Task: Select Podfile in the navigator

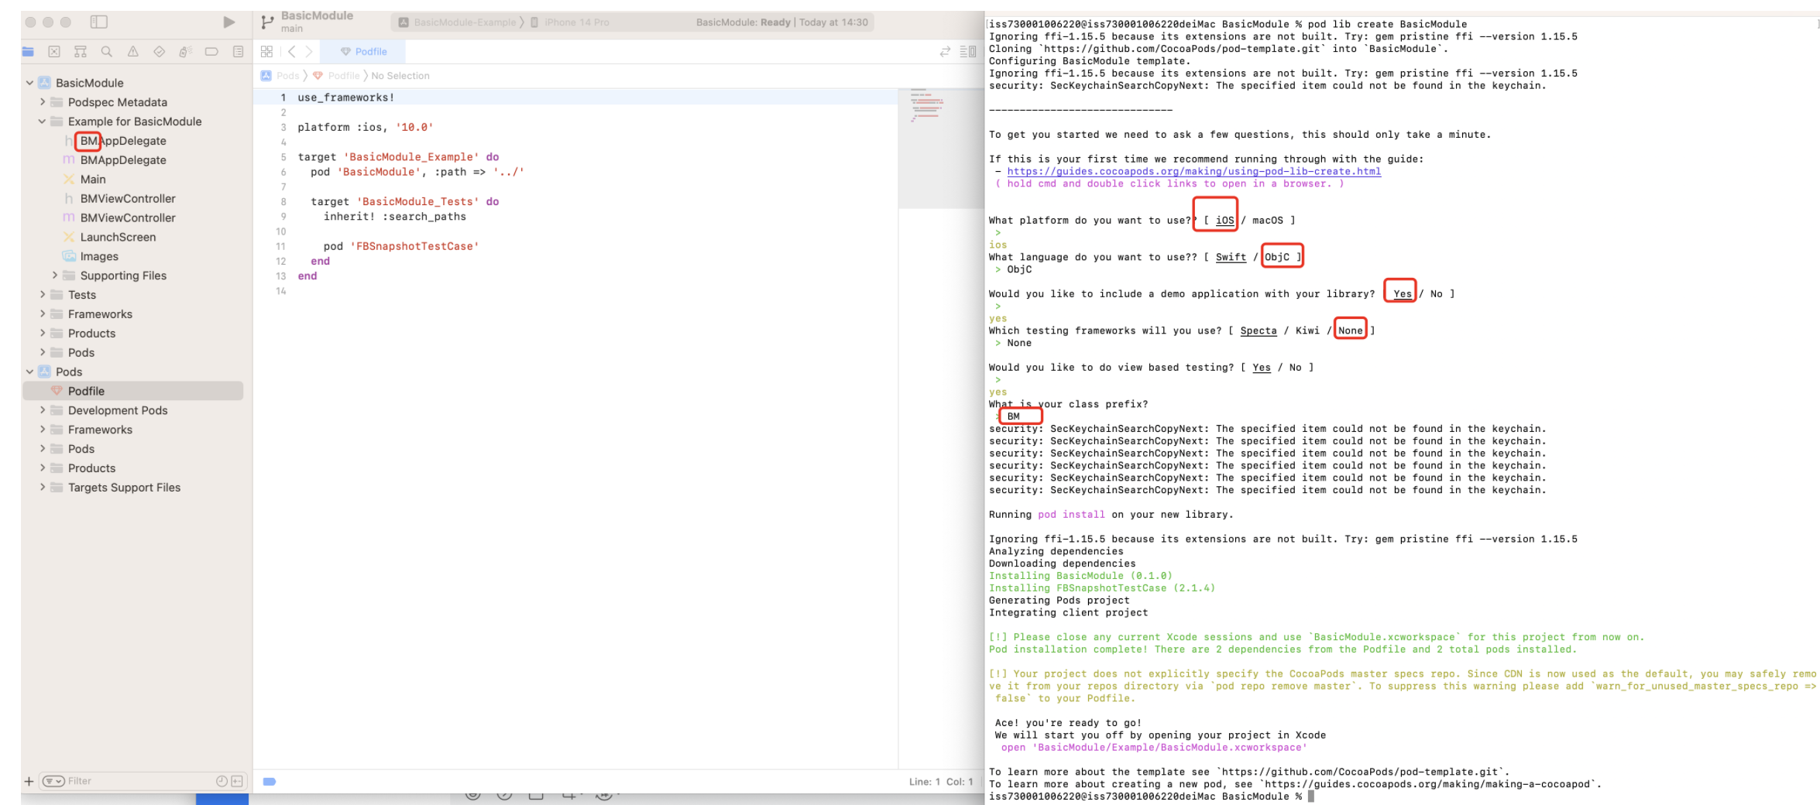Action: 133,391
